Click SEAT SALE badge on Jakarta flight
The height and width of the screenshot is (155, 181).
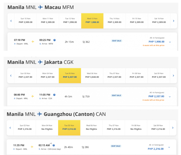click(x=116, y=96)
